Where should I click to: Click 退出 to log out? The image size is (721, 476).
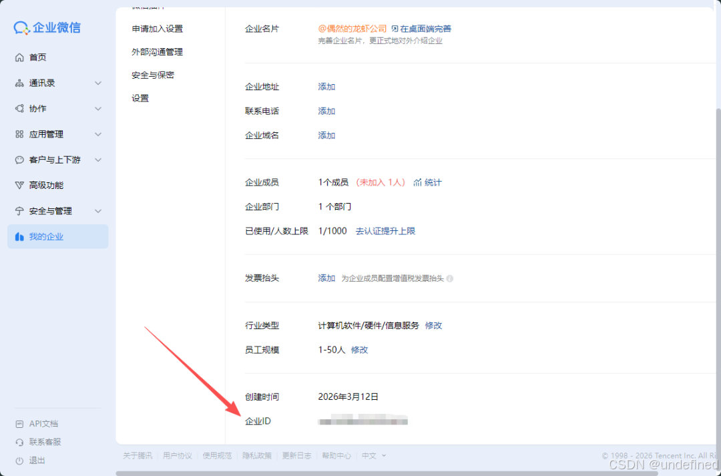(37, 461)
